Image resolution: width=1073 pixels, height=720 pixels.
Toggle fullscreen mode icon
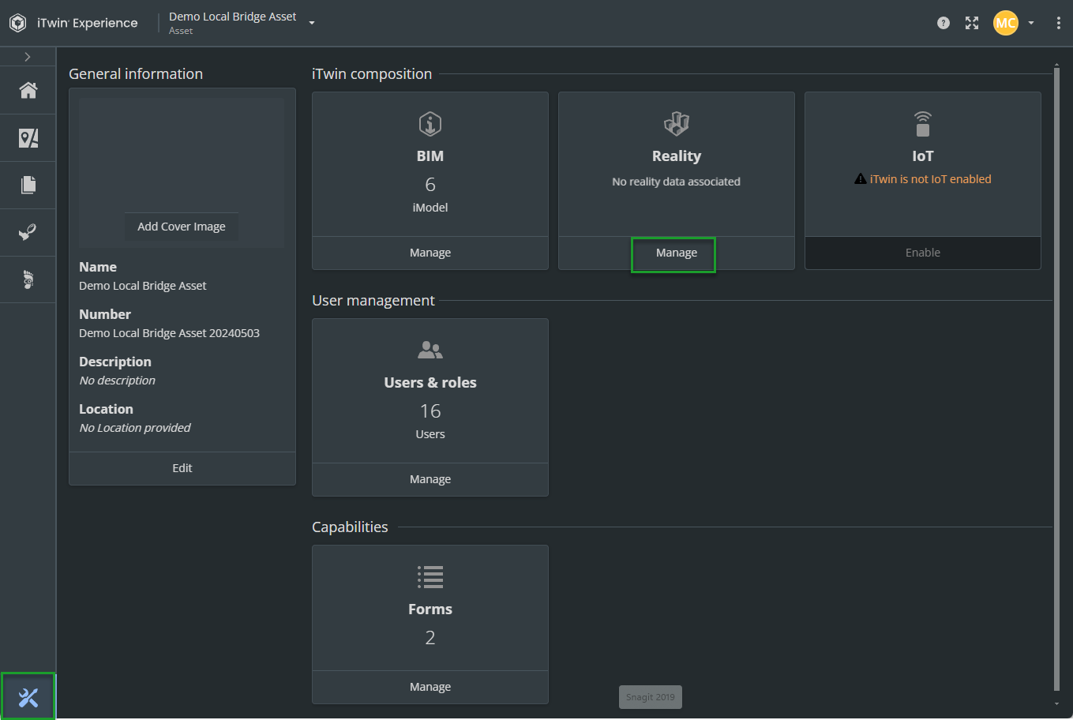coord(972,23)
